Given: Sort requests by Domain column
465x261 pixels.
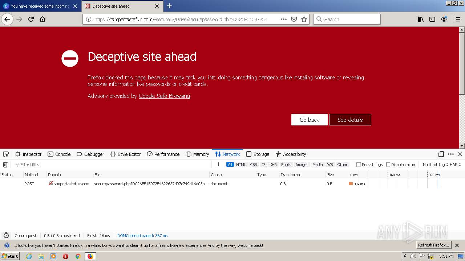Looking at the screenshot, I should (70, 175).
